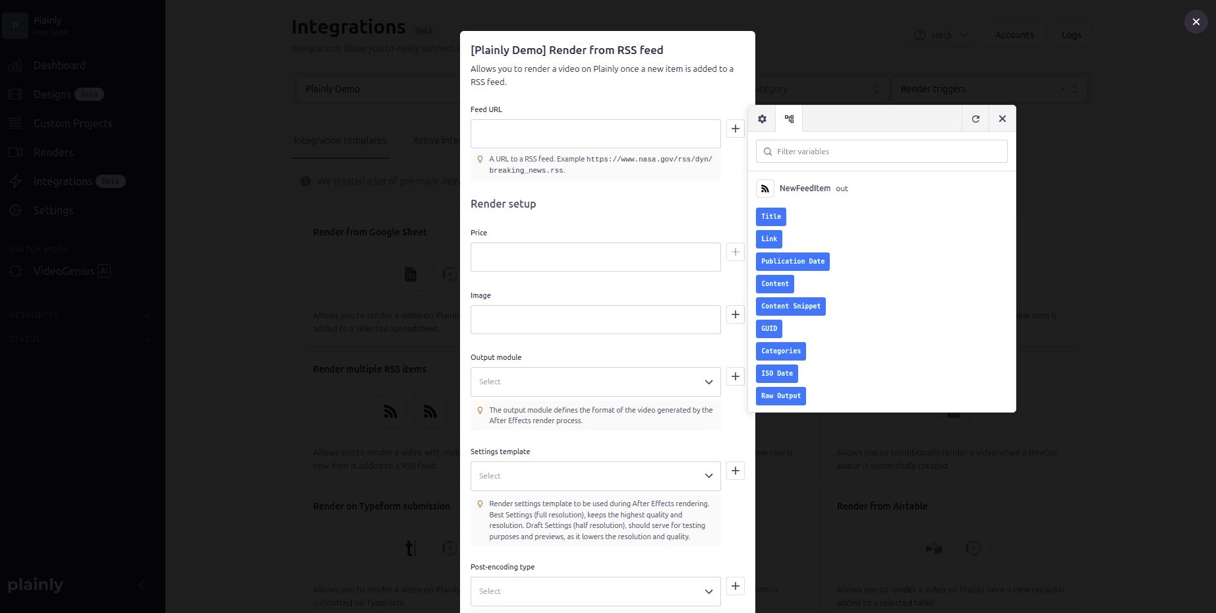Insert the GUID variable
The width and height of the screenshot is (1216, 613).
[x=769, y=329]
